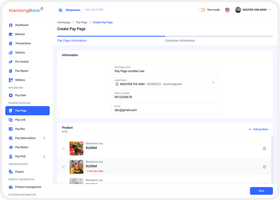Click the MID: 66771508 text

94,10
